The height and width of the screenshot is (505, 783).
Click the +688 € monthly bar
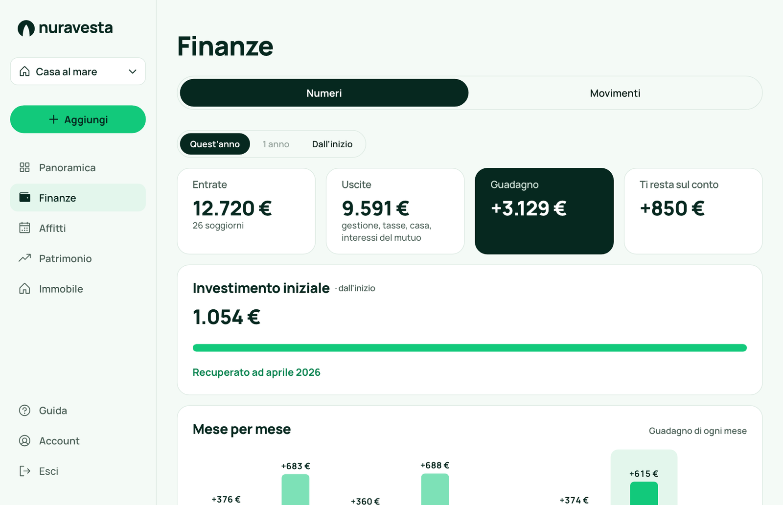point(435,489)
